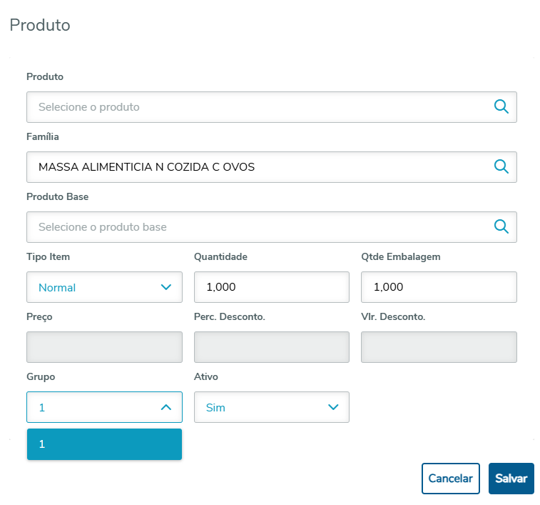Open product base search via magnifier icon
The width and height of the screenshot is (540, 505).
tap(501, 227)
